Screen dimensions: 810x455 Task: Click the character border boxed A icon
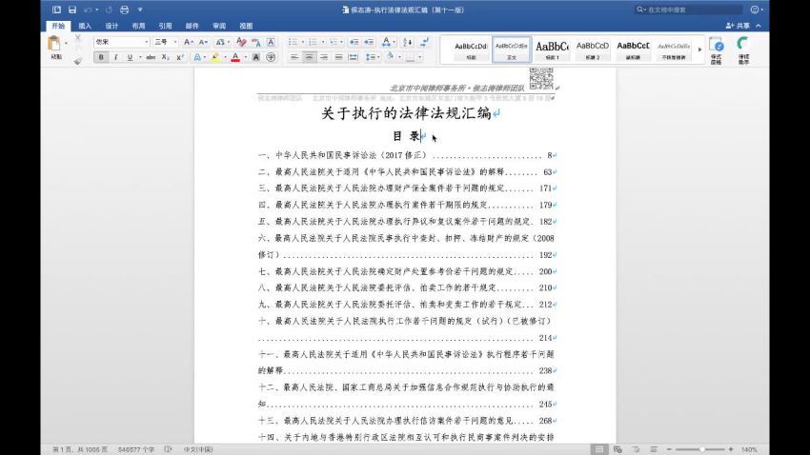pyautogui.click(x=271, y=42)
